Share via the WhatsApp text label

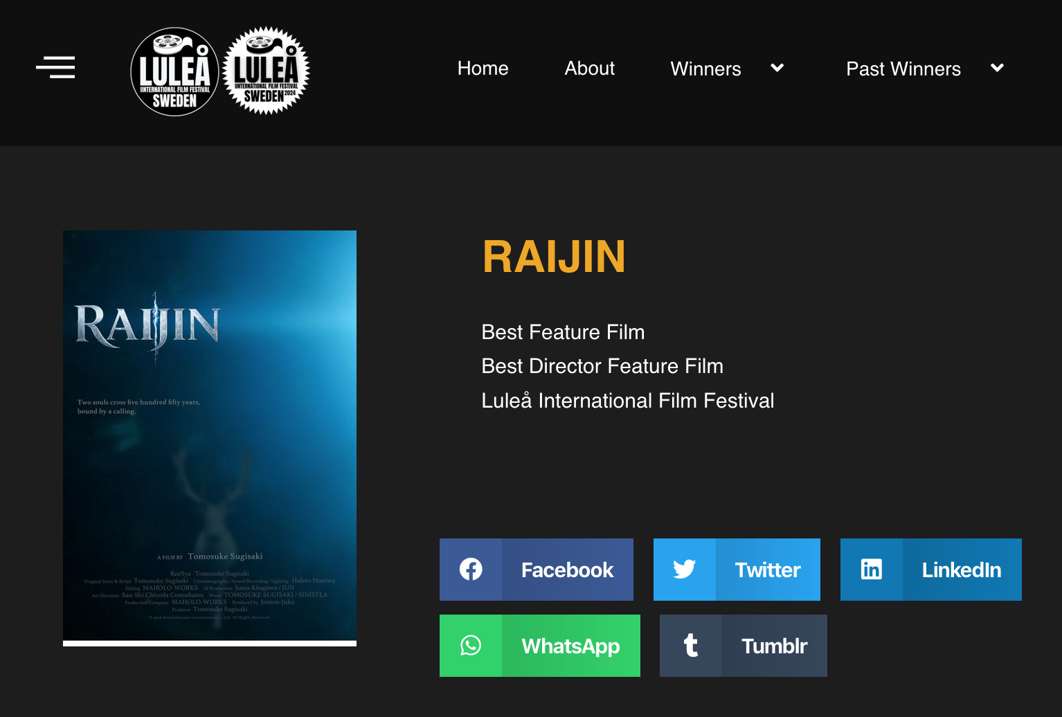[570, 646]
